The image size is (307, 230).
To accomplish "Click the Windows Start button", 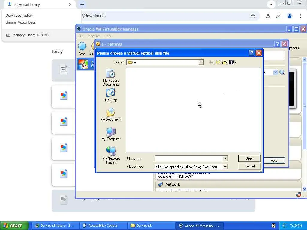I will (14, 226).
